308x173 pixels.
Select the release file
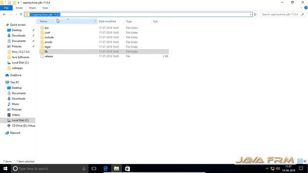pyautogui.click(x=49, y=56)
